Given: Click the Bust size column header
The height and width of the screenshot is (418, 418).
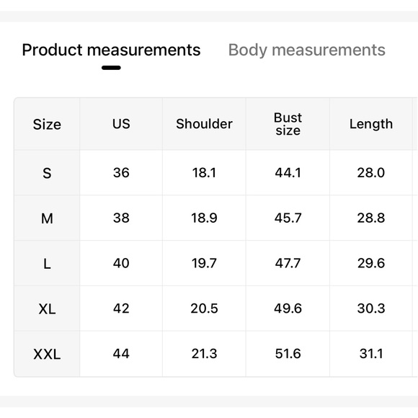Looking at the screenshot, I should point(288,124).
